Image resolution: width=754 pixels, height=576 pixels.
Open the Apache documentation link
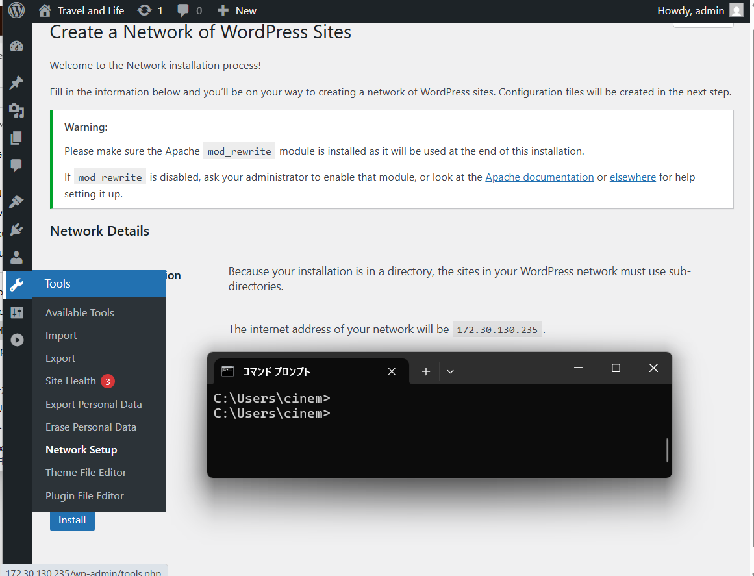click(x=540, y=177)
